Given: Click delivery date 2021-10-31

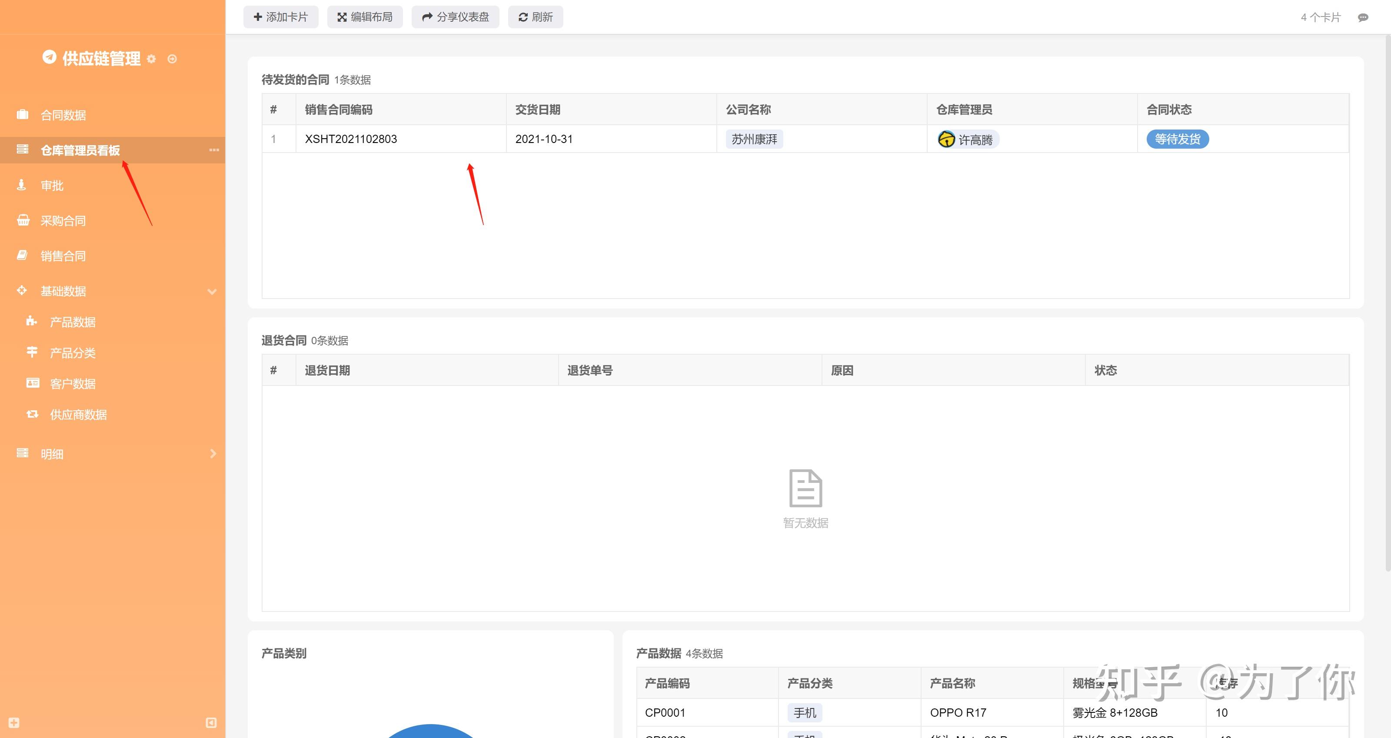Looking at the screenshot, I should 544,139.
